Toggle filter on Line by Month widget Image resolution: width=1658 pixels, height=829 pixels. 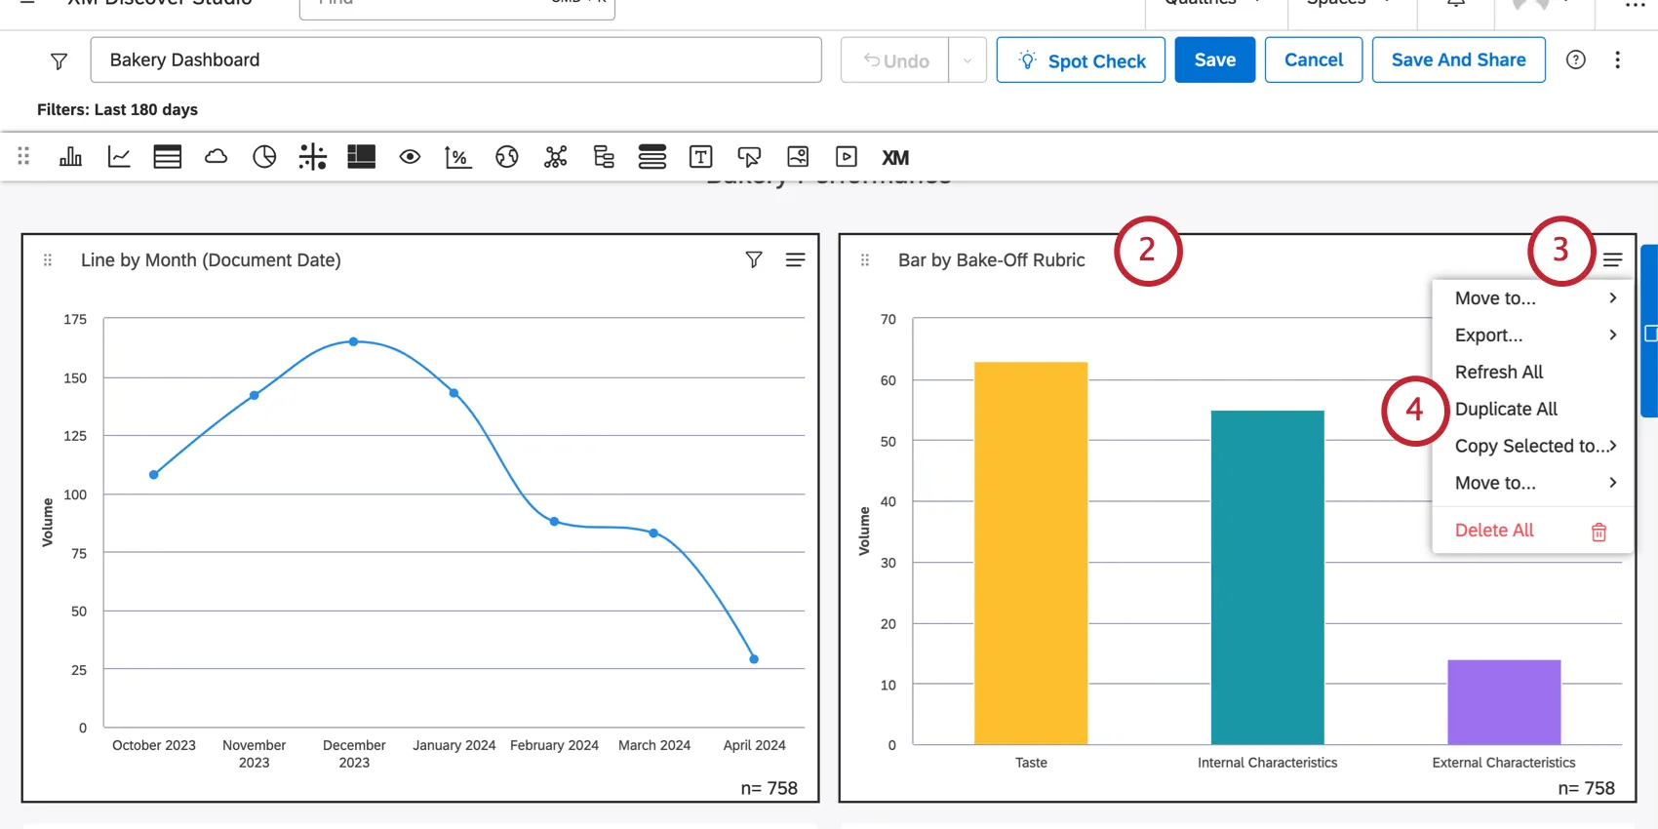click(754, 259)
